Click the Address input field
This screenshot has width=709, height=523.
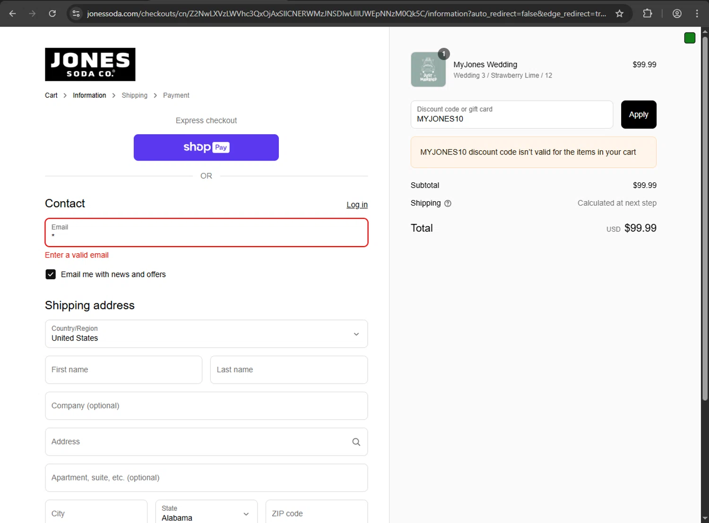pyautogui.click(x=207, y=442)
